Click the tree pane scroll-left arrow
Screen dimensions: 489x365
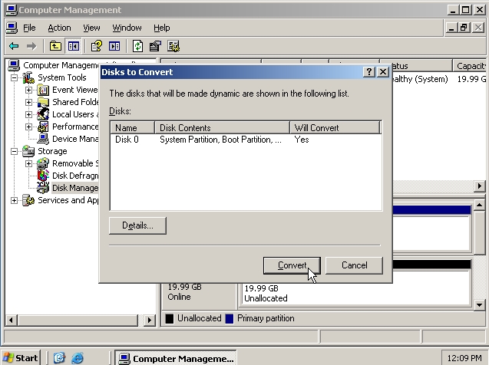pyautogui.click(x=12, y=320)
